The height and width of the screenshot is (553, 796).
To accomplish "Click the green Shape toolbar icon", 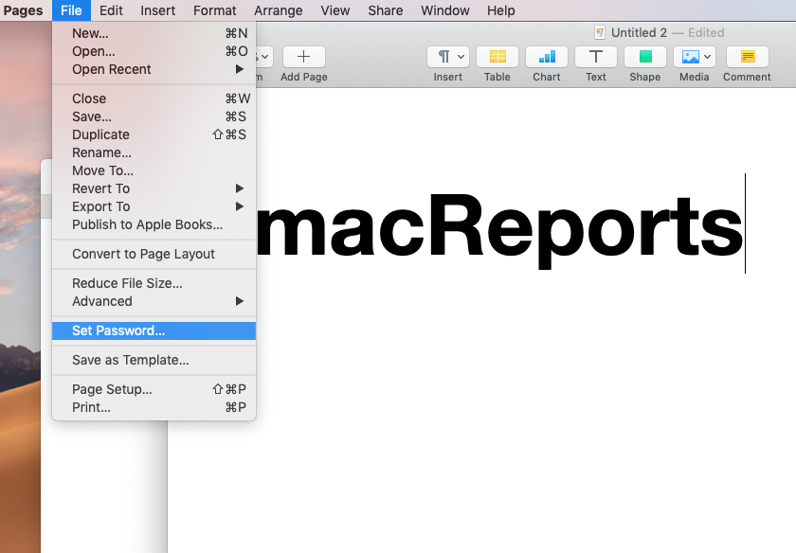I will click(x=644, y=56).
